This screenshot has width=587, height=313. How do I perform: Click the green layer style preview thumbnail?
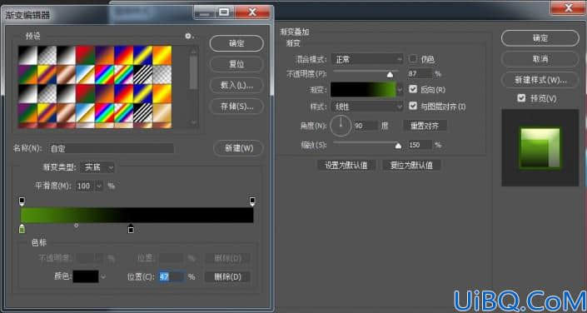pos(540,147)
